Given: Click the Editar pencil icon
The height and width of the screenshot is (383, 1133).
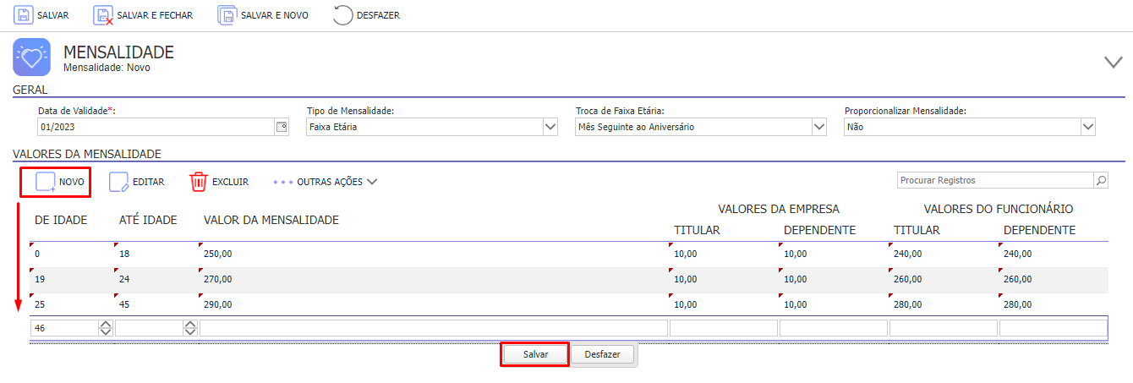Looking at the screenshot, I should pos(119,182).
